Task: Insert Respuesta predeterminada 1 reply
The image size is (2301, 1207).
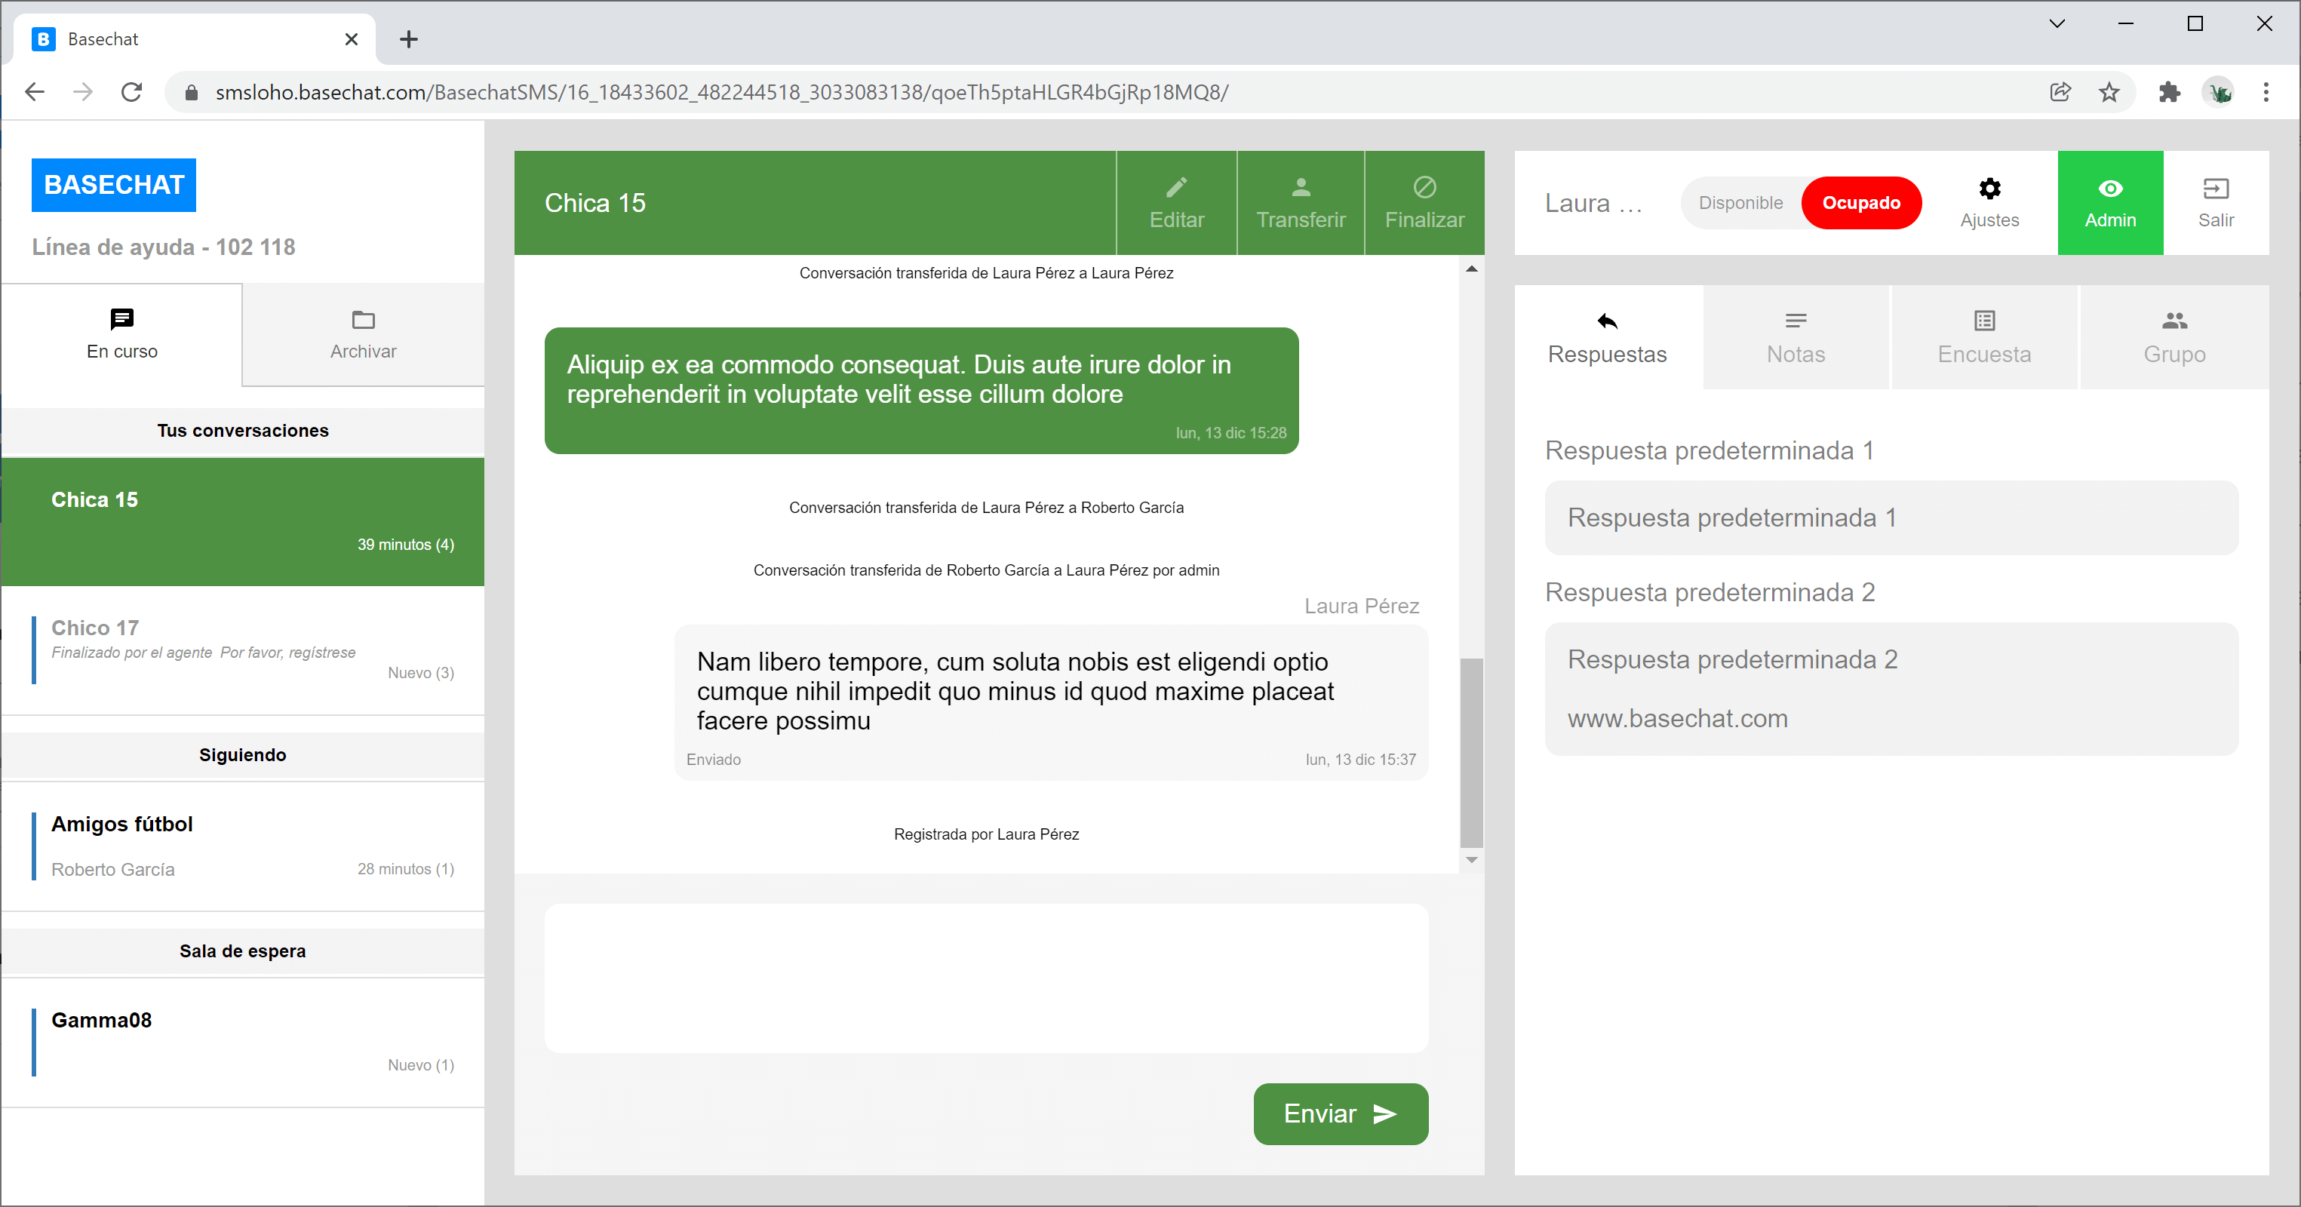Action: pyautogui.click(x=1890, y=518)
